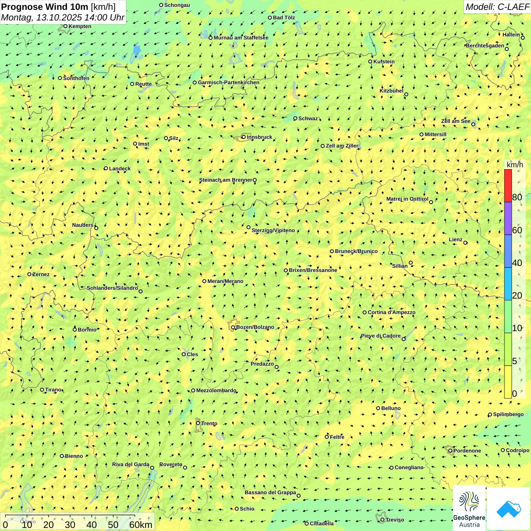Click the 'Zernez' label
This screenshot has height=531, width=531.
[41, 274]
